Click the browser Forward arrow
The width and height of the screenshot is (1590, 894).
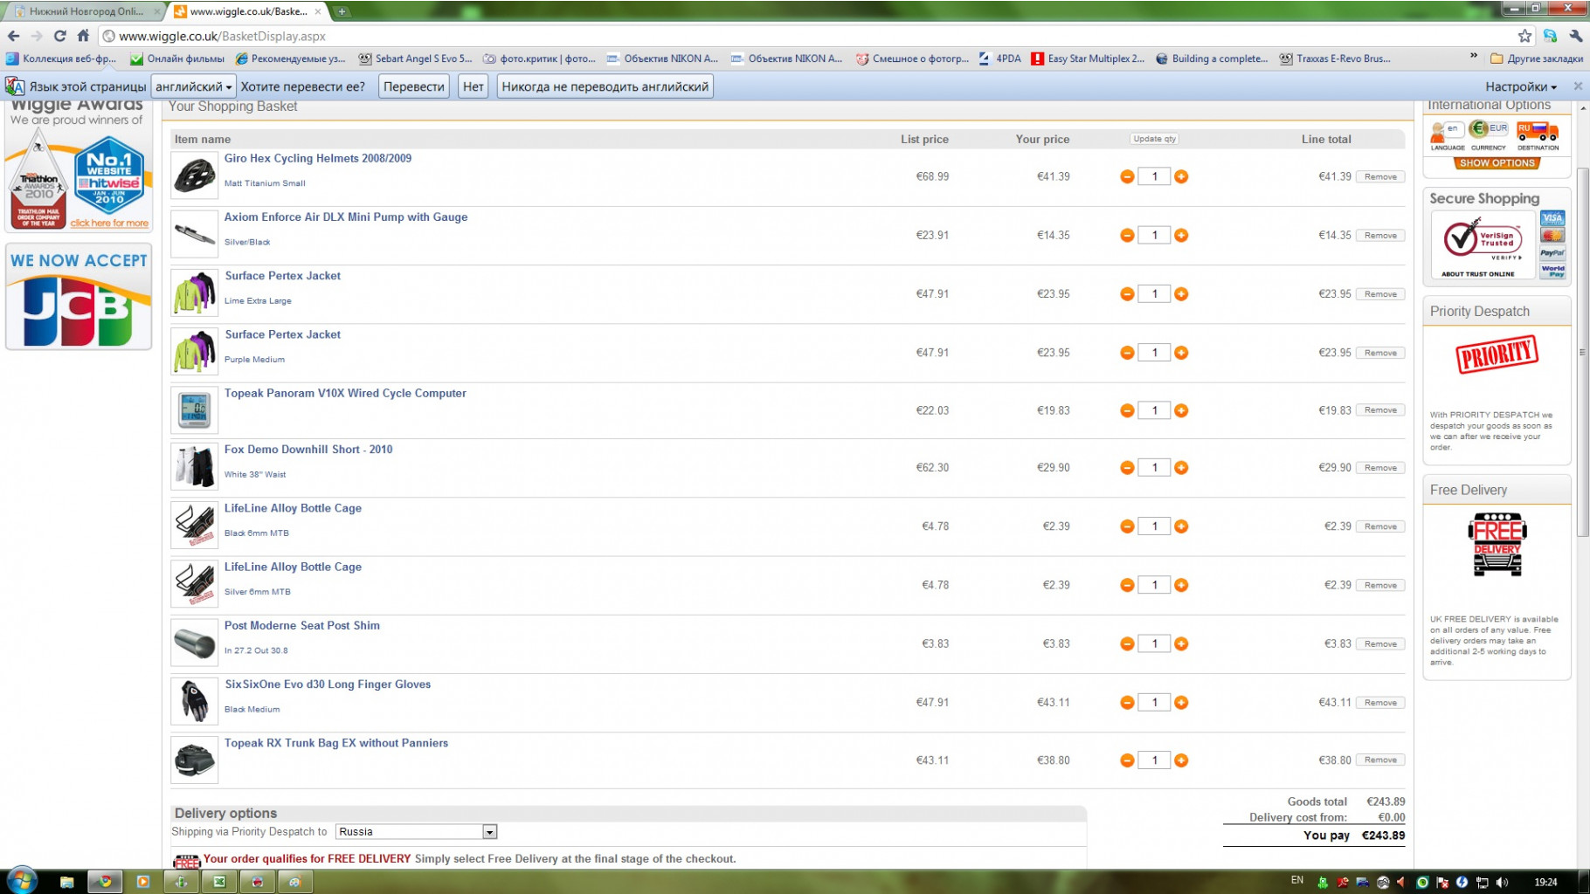pos(36,36)
